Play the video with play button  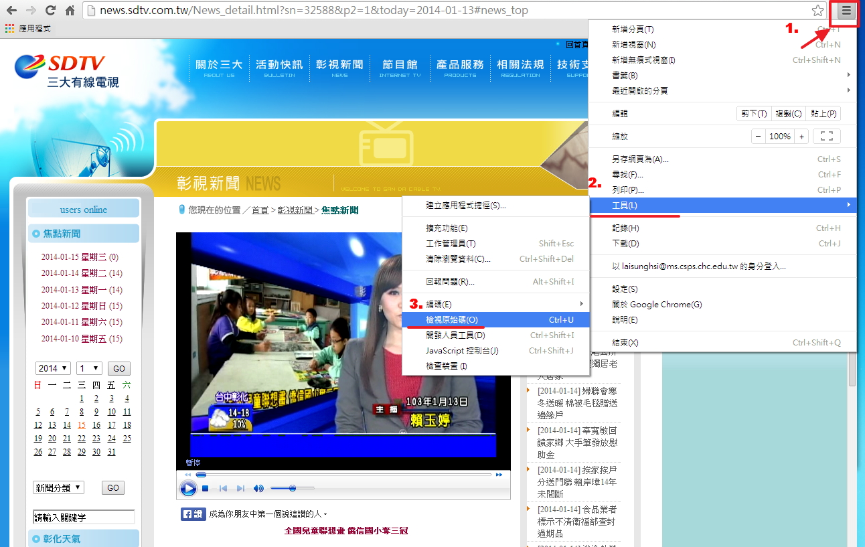tap(188, 489)
